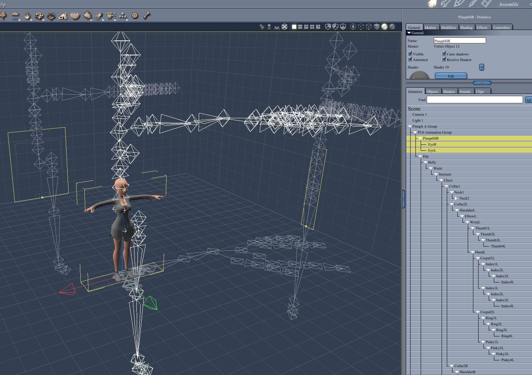The width and height of the screenshot is (532, 375).
Task: Switch to the Motion tab
Action: pos(430,27)
